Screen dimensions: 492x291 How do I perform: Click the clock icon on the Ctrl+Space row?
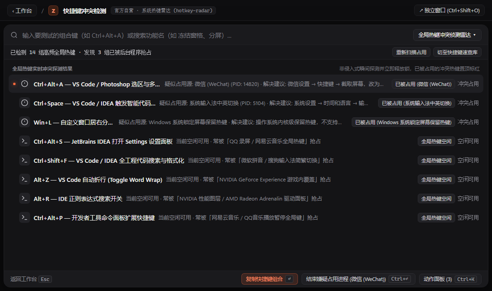pyautogui.click(x=25, y=103)
